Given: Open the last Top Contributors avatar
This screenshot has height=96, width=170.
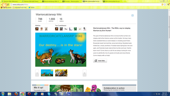Looking at the screenshot, I should click(85, 29).
